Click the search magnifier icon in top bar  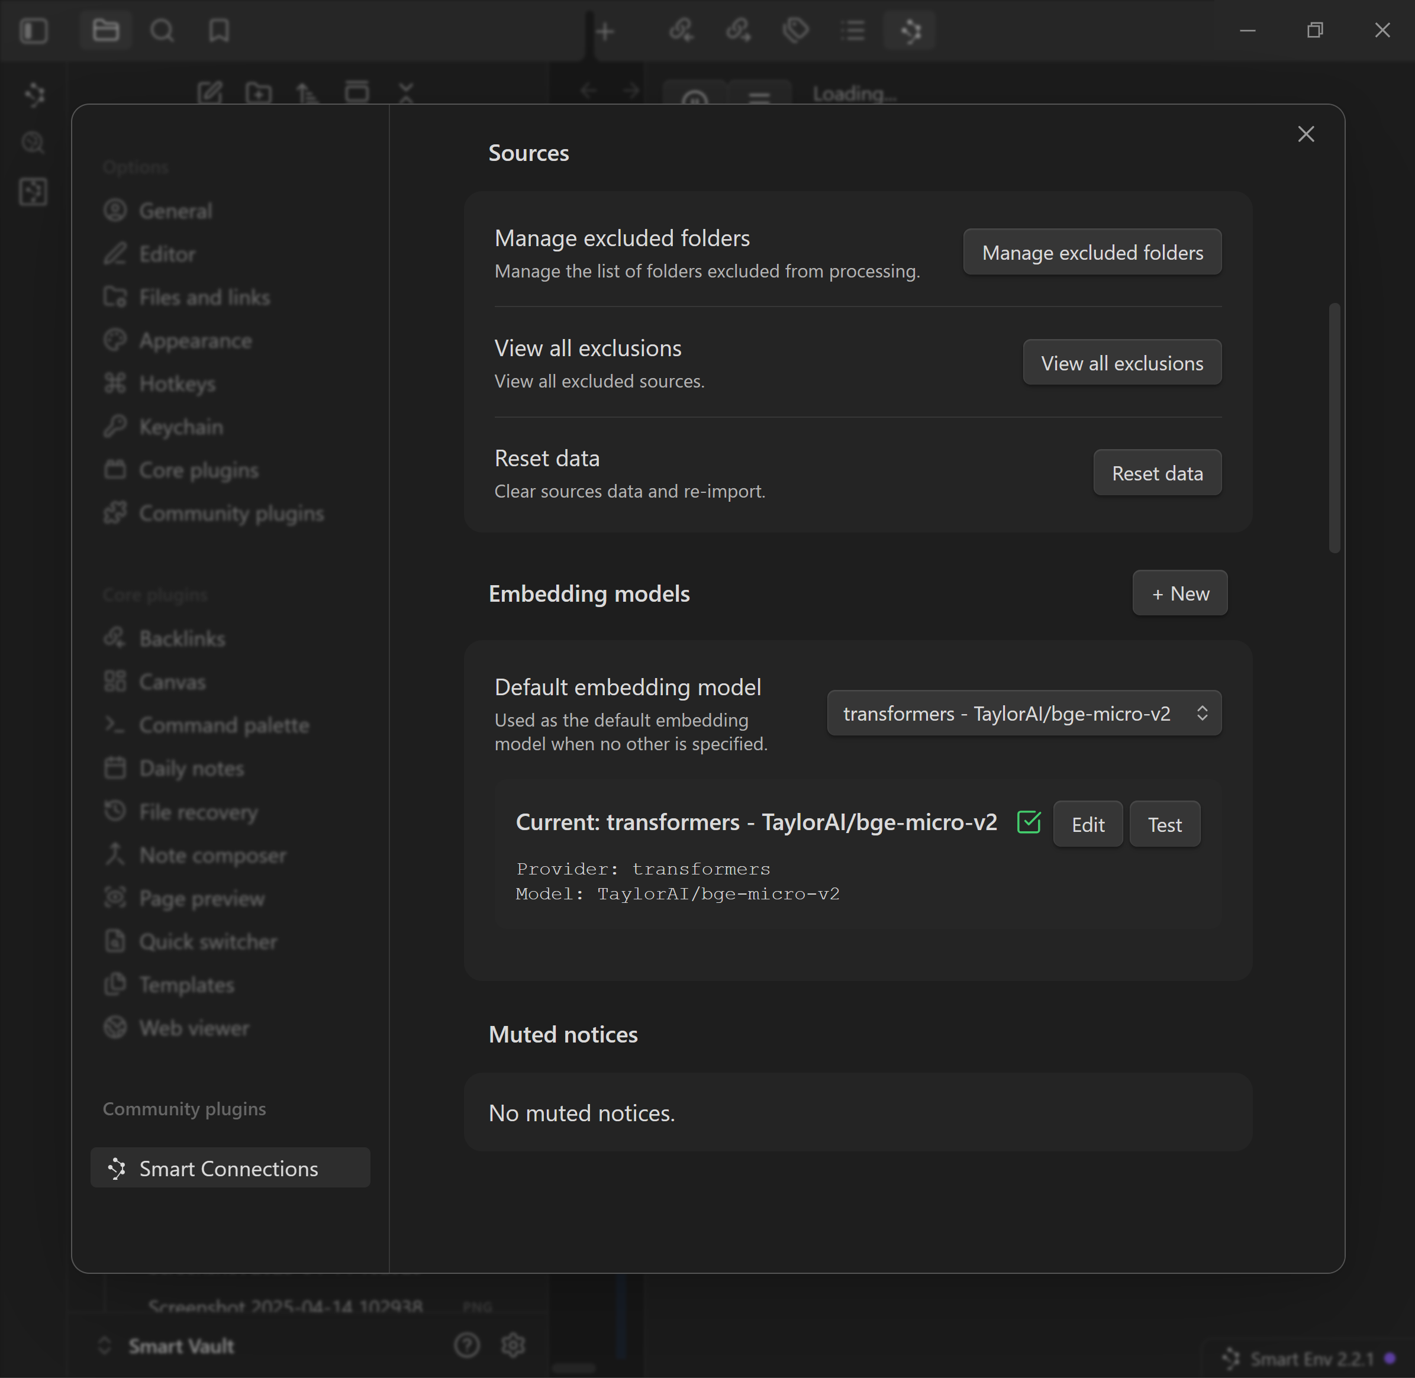162,30
